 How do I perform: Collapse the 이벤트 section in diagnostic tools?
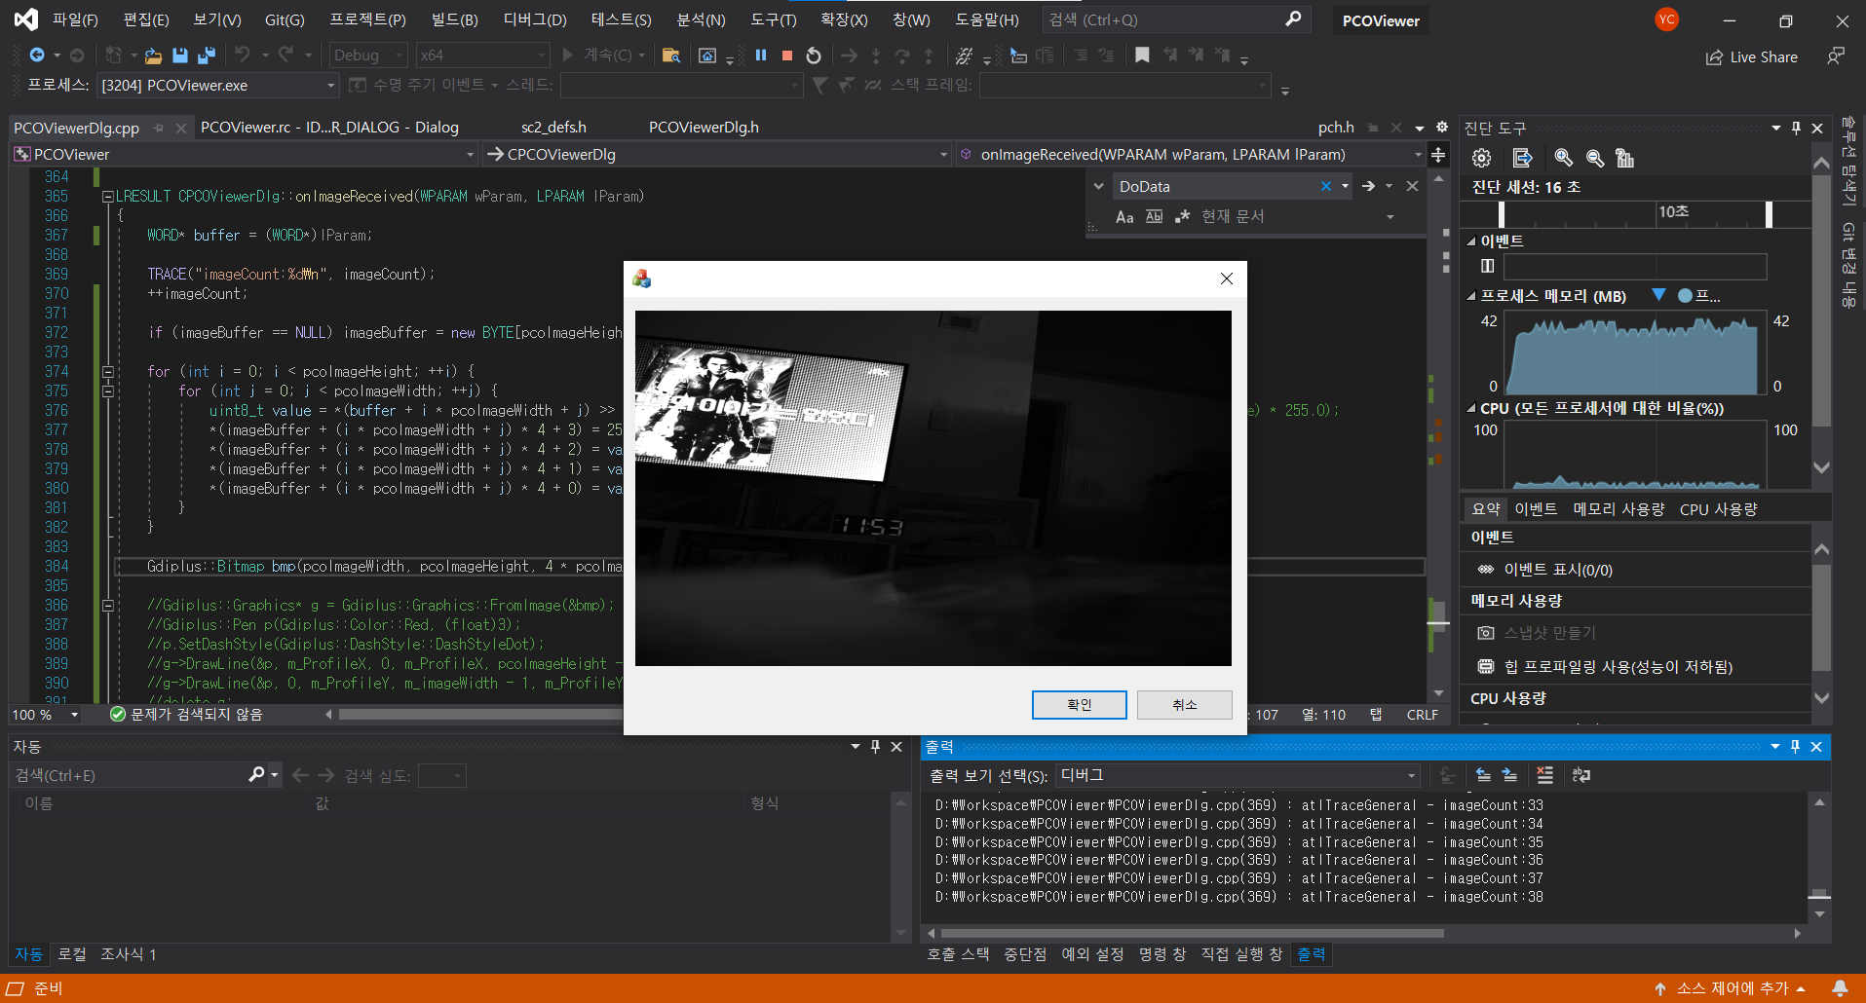1471,241
